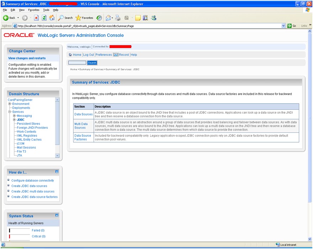
Task: Click the green Go arrow button
Action: point(290,26)
